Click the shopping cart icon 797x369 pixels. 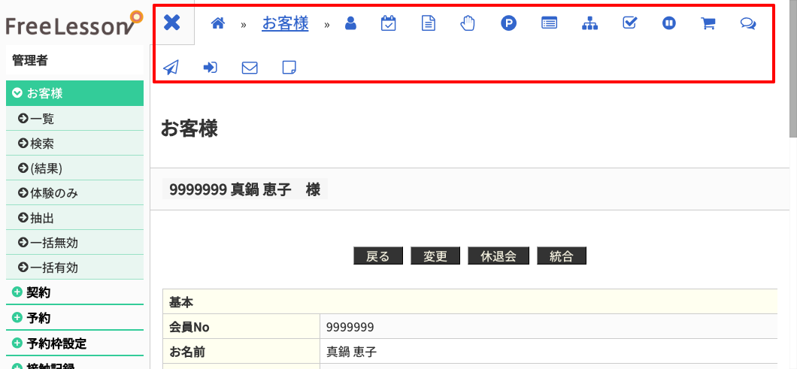click(x=708, y=23)
